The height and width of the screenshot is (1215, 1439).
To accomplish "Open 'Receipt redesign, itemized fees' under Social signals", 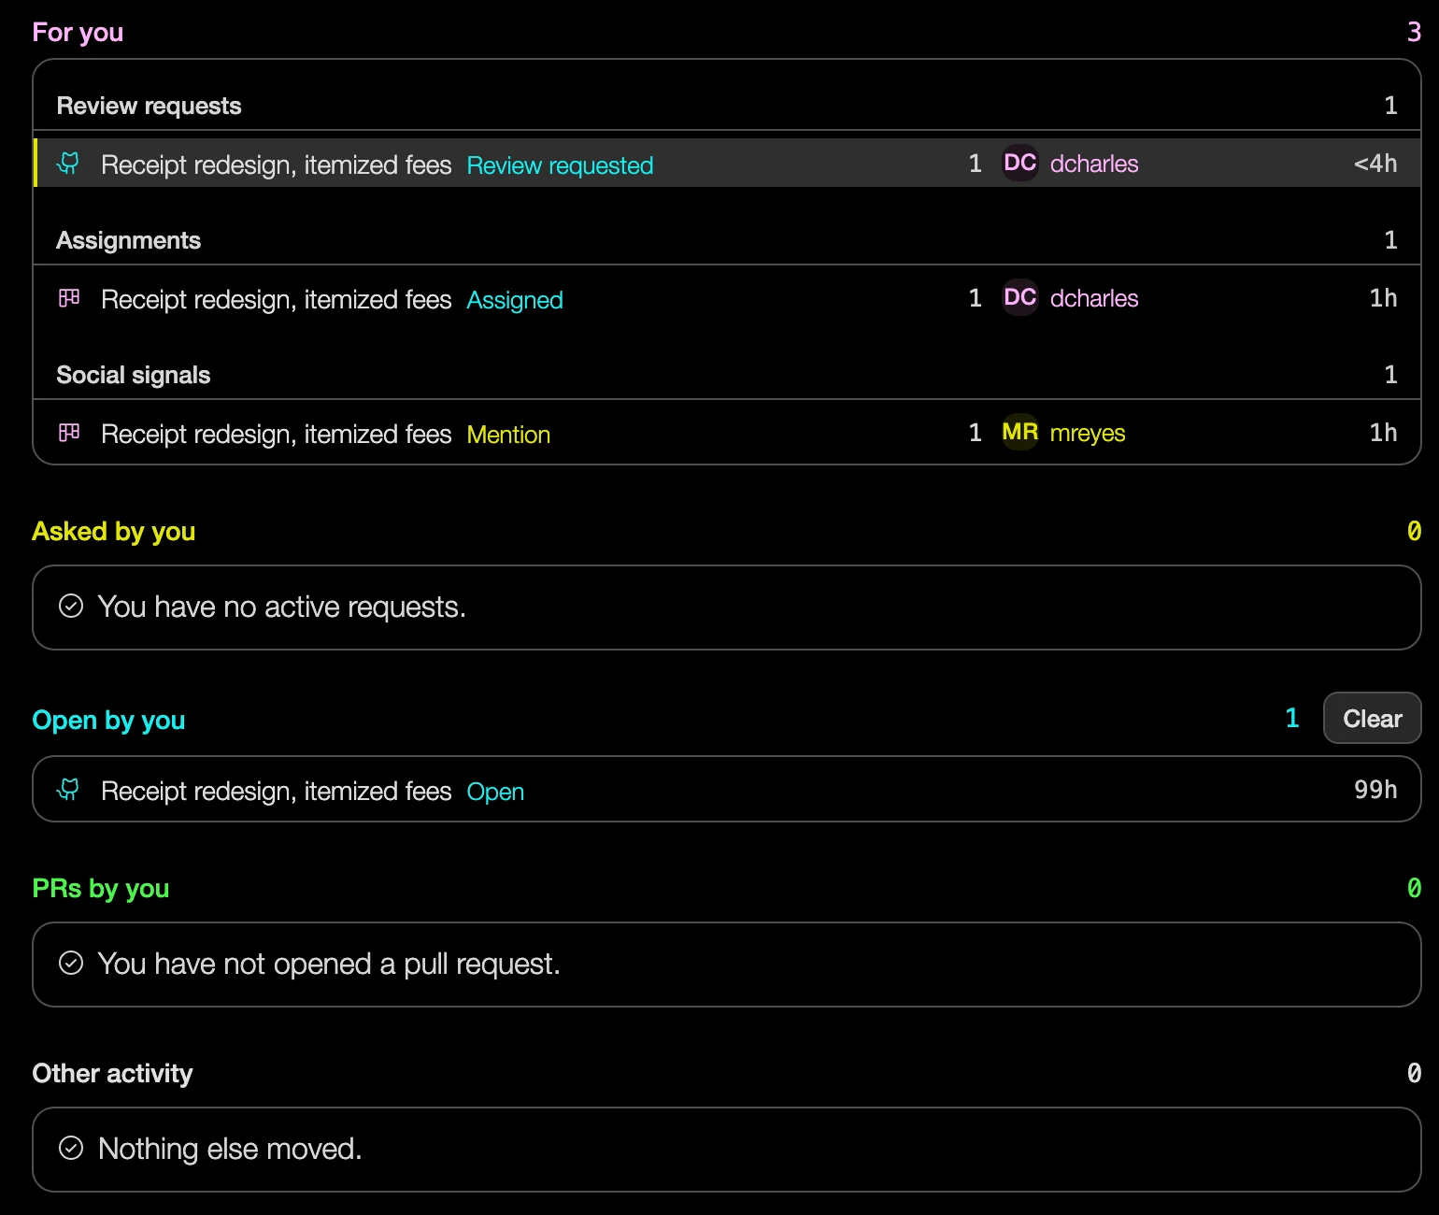I will click(276, 435).
